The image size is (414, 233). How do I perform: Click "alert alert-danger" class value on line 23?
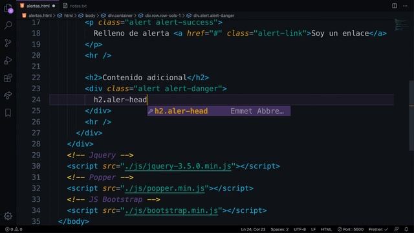[178, 89]
